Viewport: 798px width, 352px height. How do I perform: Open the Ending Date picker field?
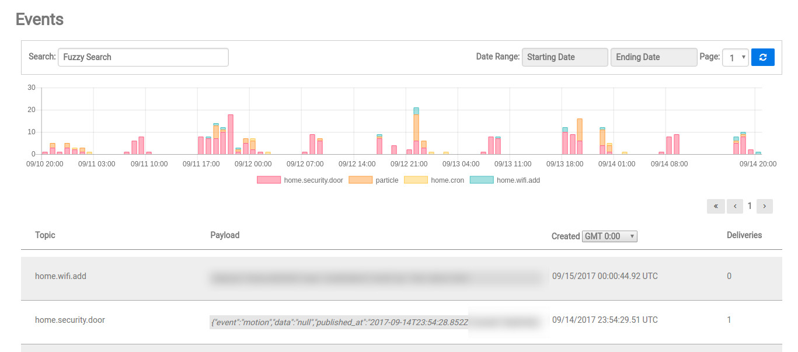[x=653, y=57]
